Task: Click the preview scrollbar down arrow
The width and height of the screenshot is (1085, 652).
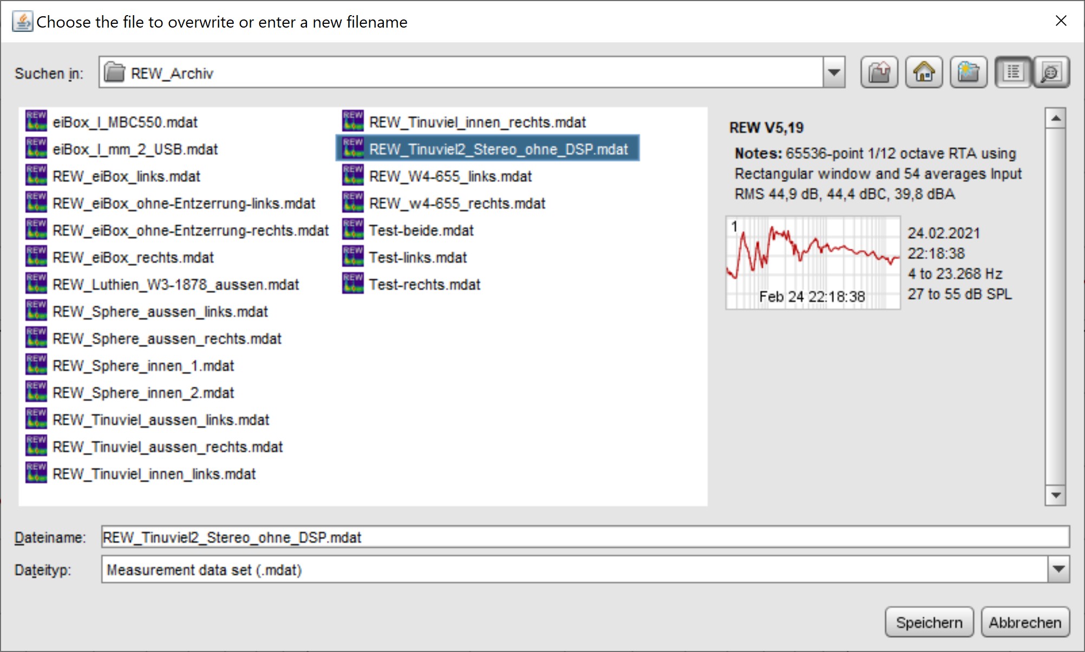Action: (x=1055, y=495)
